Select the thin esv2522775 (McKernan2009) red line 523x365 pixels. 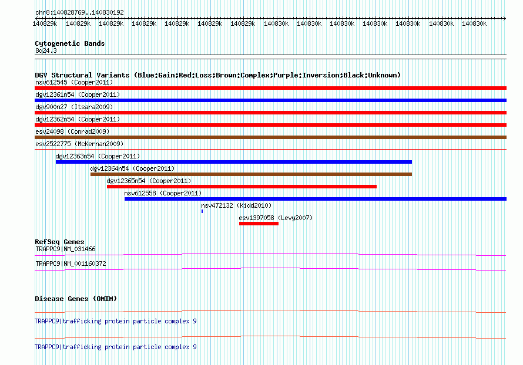pyautogui.click(x=270, y=150)
